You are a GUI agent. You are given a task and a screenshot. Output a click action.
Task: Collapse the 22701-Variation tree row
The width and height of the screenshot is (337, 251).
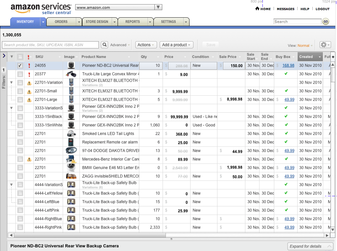[11, 83]
